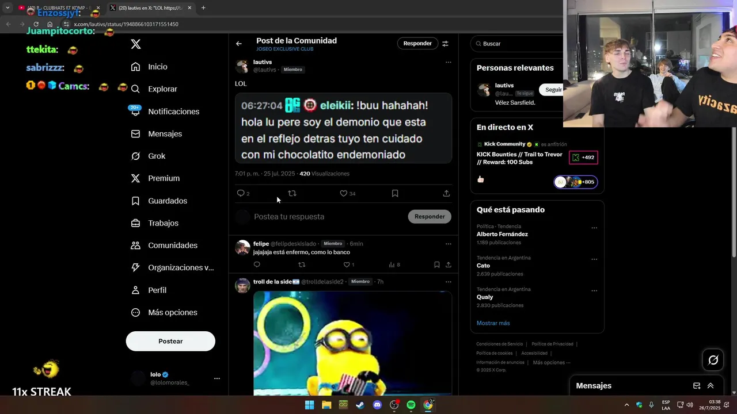
Task: Open options for Qualy trend
Action: (594, 291)
